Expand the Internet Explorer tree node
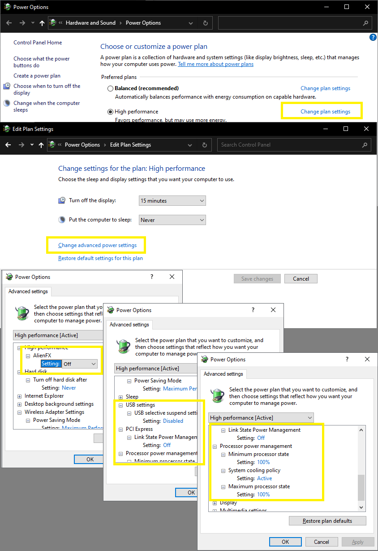This screenshot has height=551, width=378. click(x=20, y=396)
